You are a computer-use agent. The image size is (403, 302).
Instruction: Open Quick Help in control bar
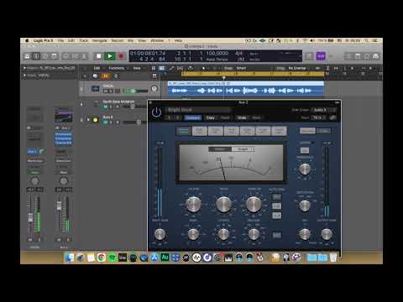[45, 56]
